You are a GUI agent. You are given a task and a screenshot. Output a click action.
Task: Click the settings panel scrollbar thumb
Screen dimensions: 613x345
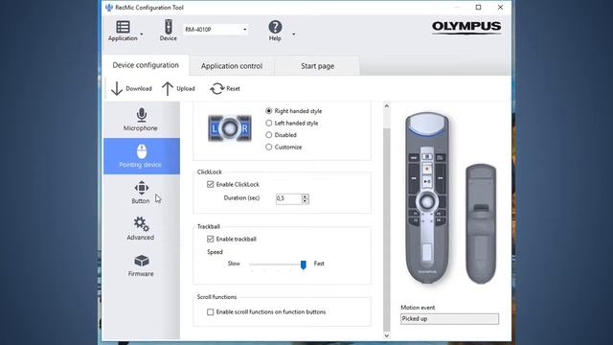pyautogui.click(x=387, y=230)
